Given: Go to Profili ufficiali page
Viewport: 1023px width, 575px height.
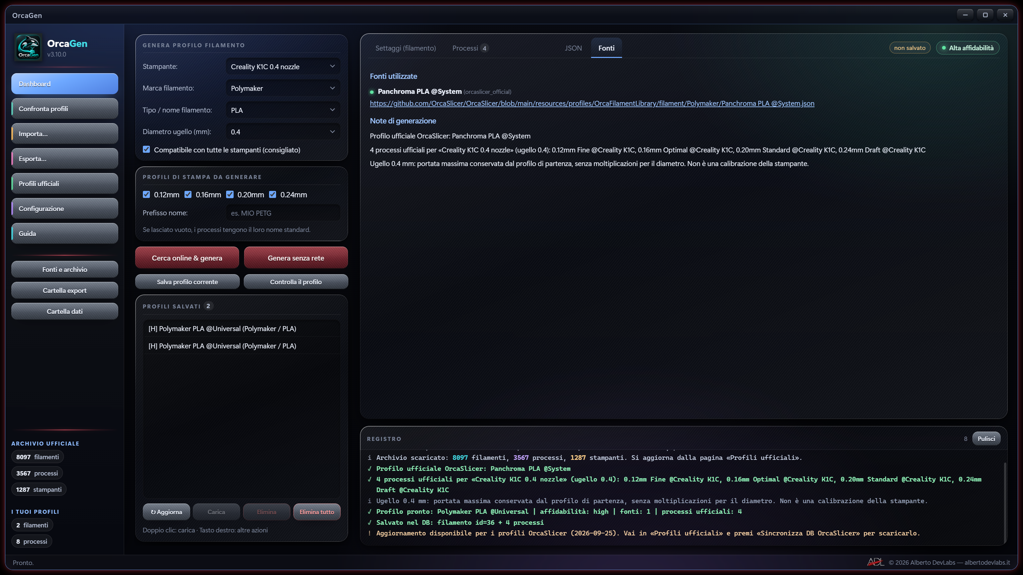Looking at the screenshot, I should coord(65,184).
